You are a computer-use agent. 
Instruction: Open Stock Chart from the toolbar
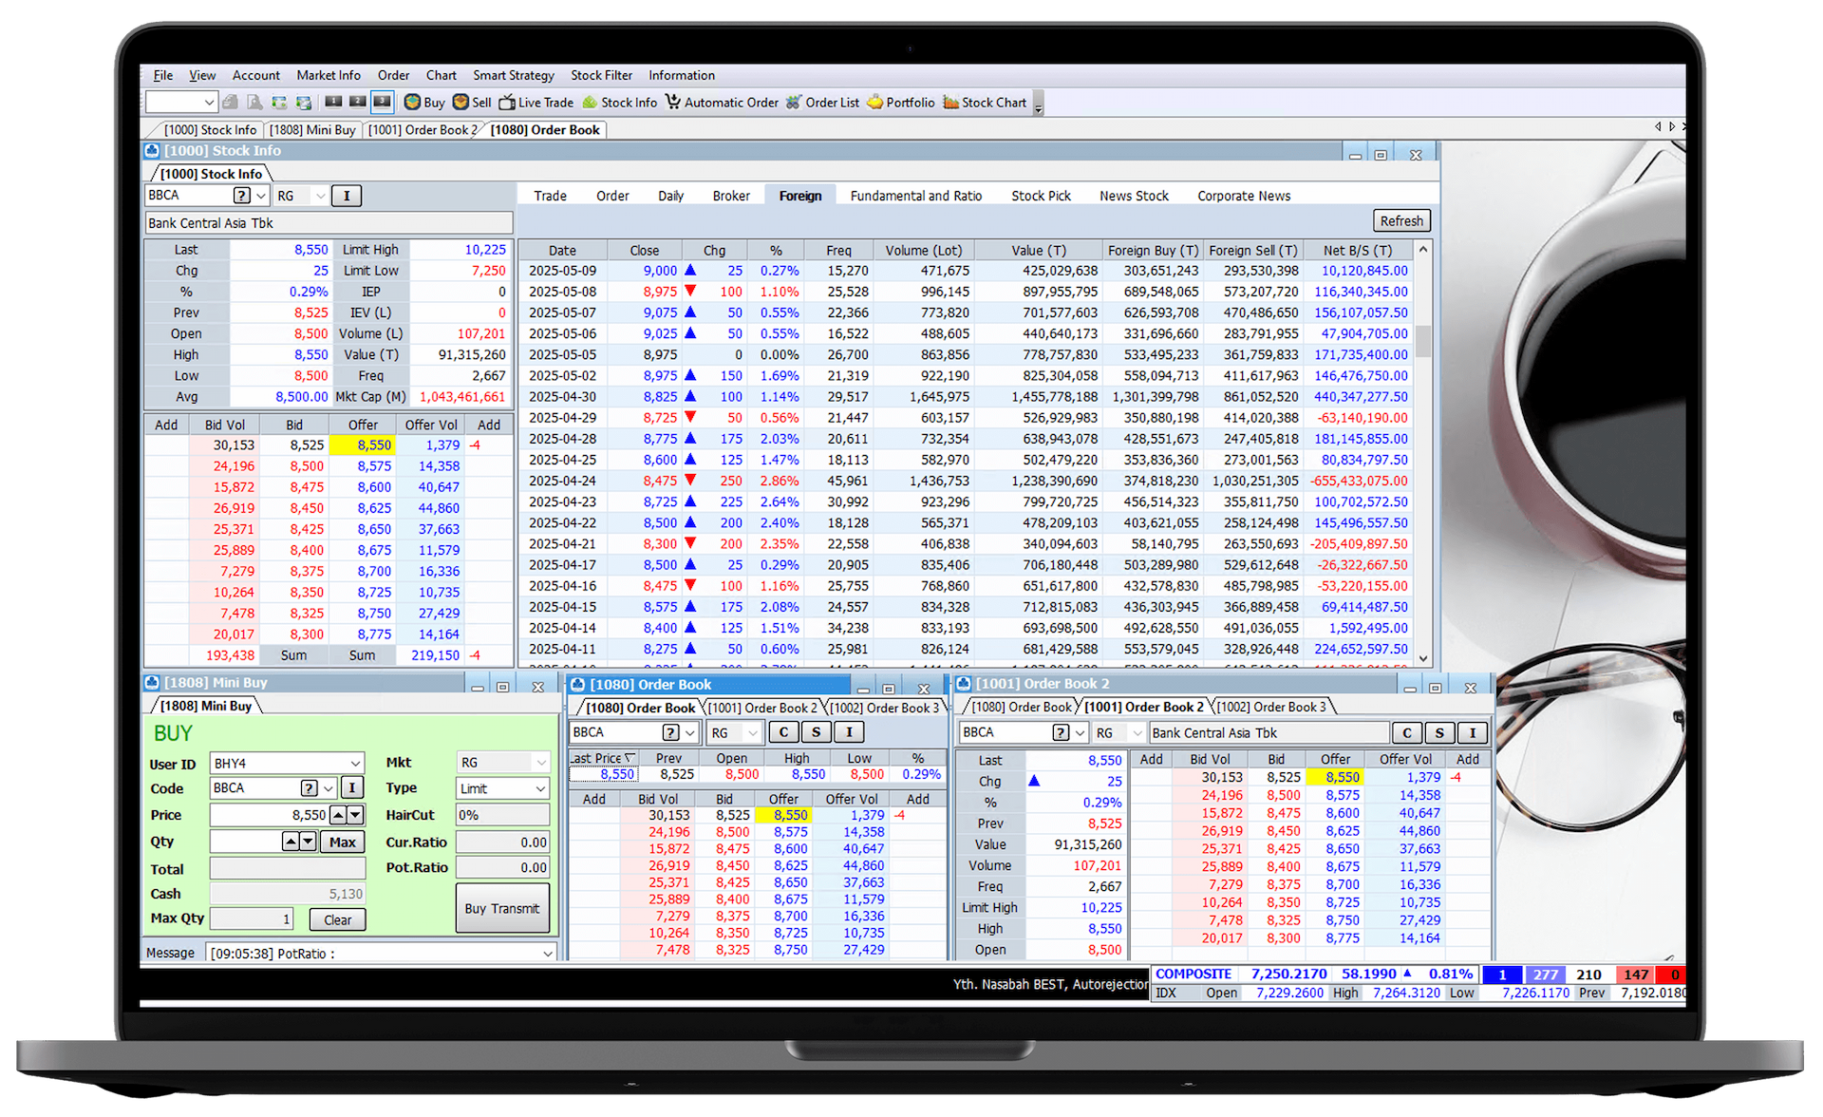pyautogui.click(x=950, y=103)
